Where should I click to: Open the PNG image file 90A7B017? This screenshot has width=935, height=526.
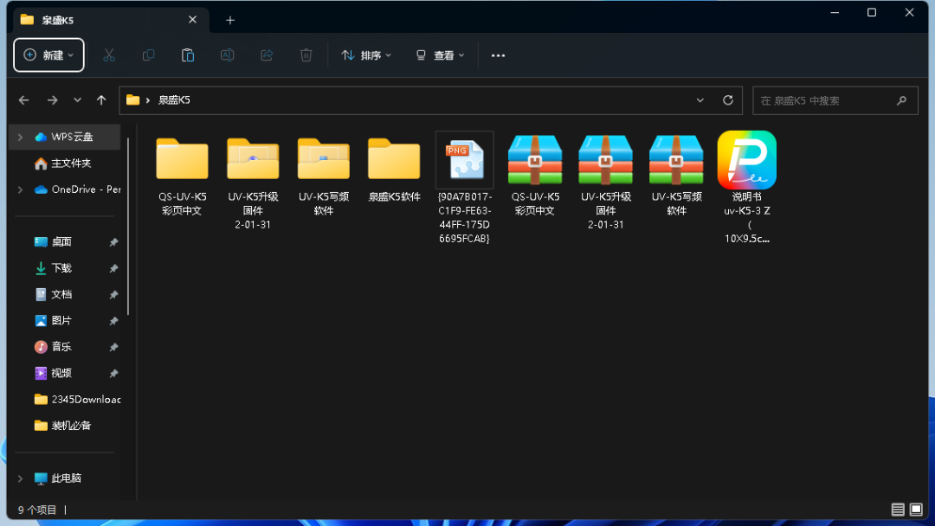pos(465,161)
